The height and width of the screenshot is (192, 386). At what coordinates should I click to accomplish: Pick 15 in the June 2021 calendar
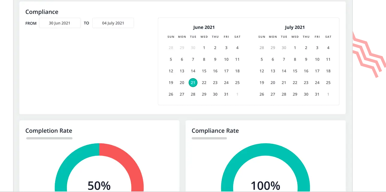click(204, 71)
